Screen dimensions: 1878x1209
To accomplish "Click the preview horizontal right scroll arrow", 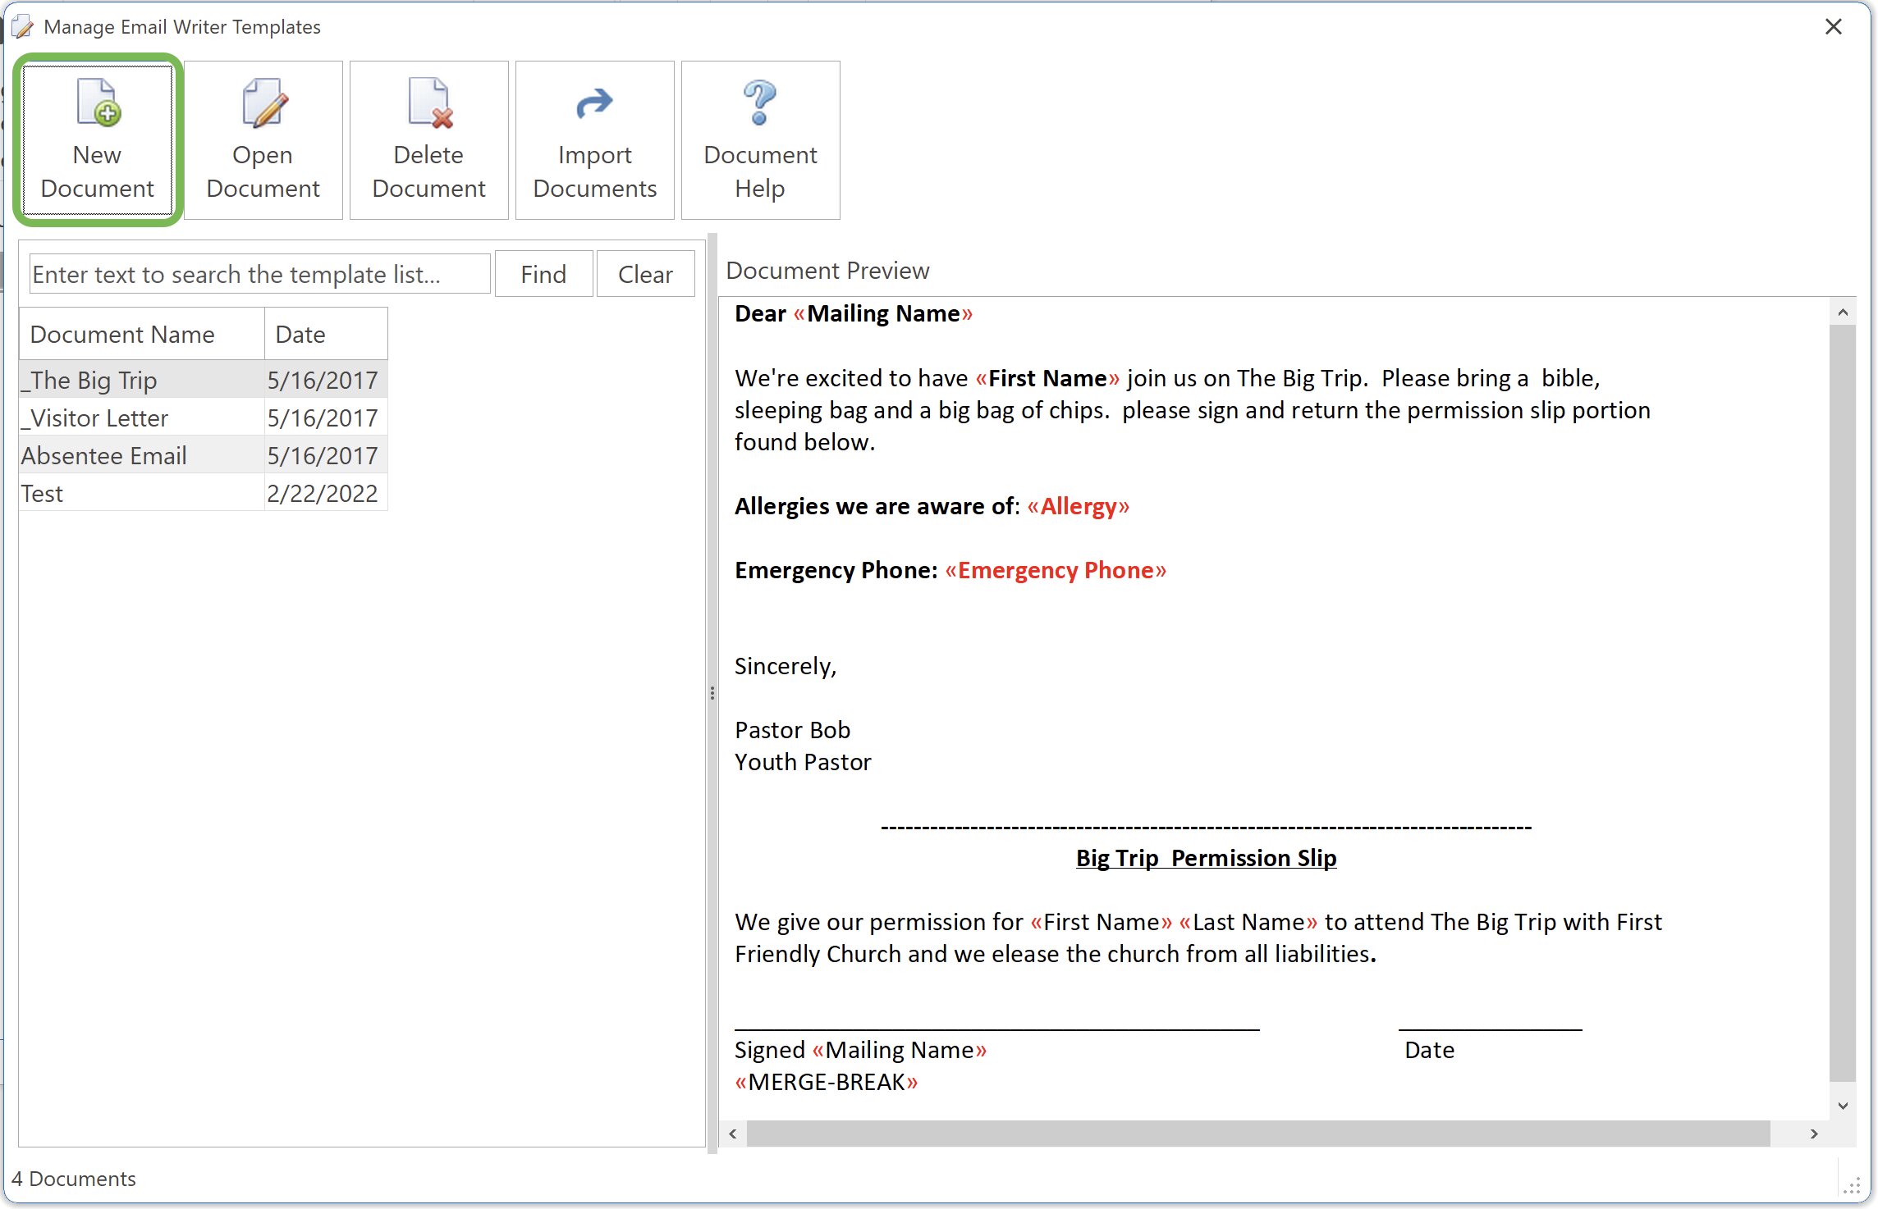I will pyautogui.click(x=1814, y=1134).
